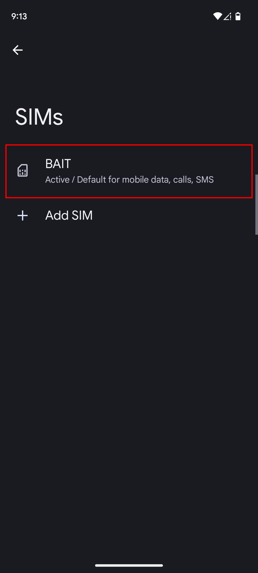The width and height of the screenshot is (258, 573).
Task: Choose the Add SIM list row
Action: point(129,215)
